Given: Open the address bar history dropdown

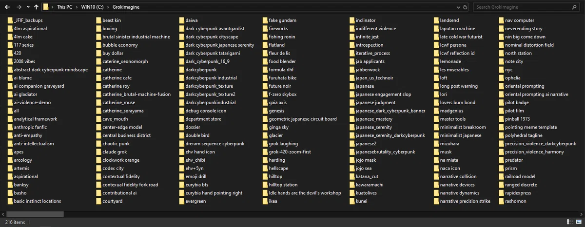Looking at the screenshot, I should (x=458, y=7).
